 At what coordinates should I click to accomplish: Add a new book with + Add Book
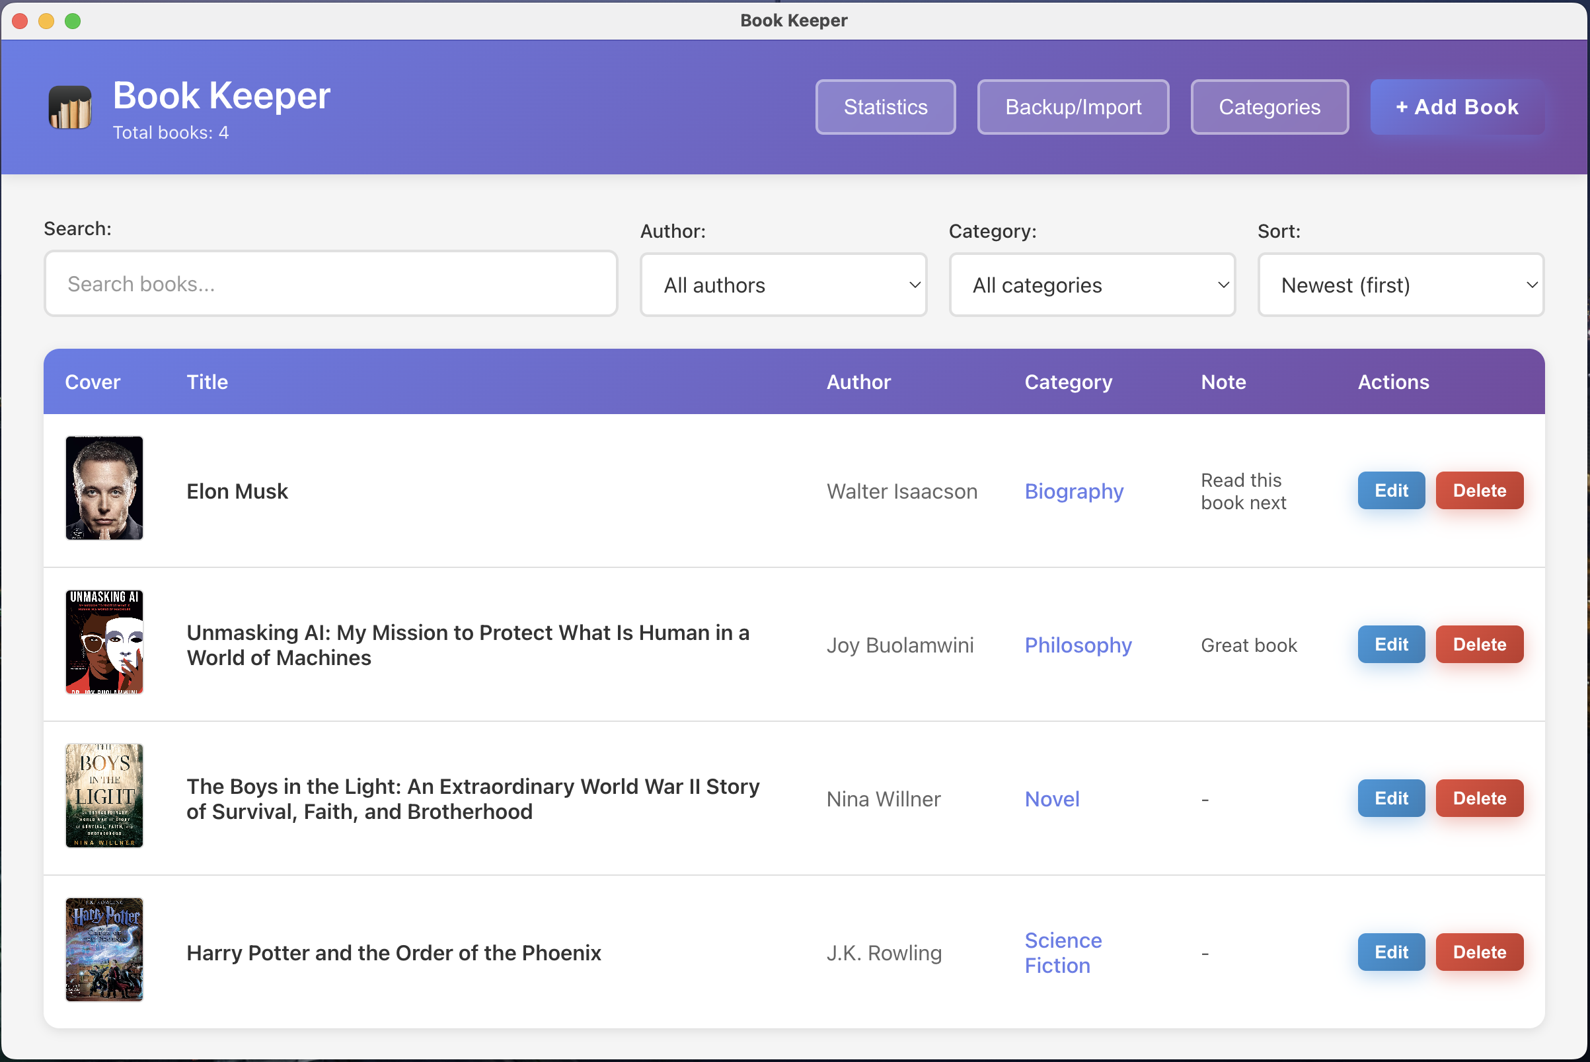tap(1456, 106)
